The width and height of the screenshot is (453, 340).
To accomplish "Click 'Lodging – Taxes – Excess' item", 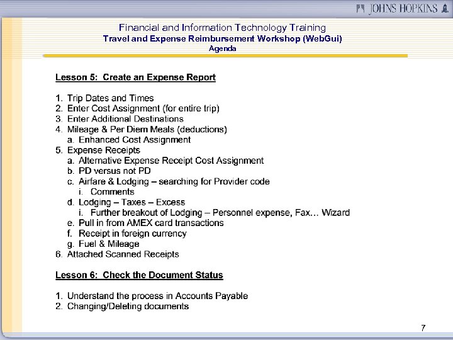I will click(131, 202).
